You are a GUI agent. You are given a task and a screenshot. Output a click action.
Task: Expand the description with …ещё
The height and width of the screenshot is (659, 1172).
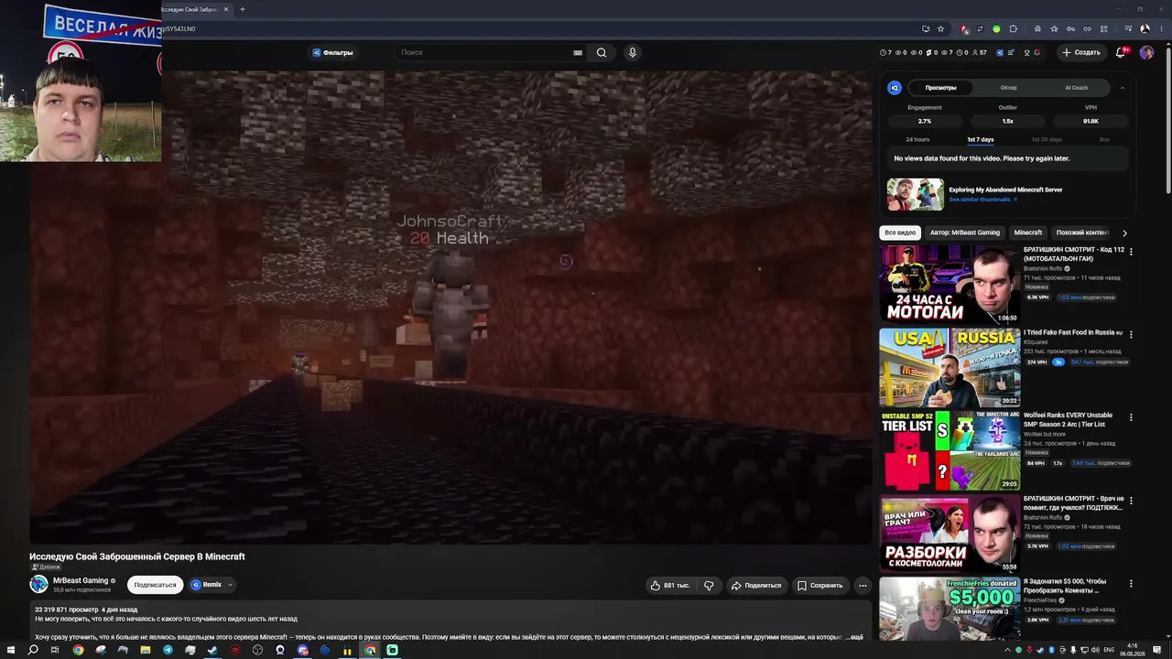click(853, 637)
